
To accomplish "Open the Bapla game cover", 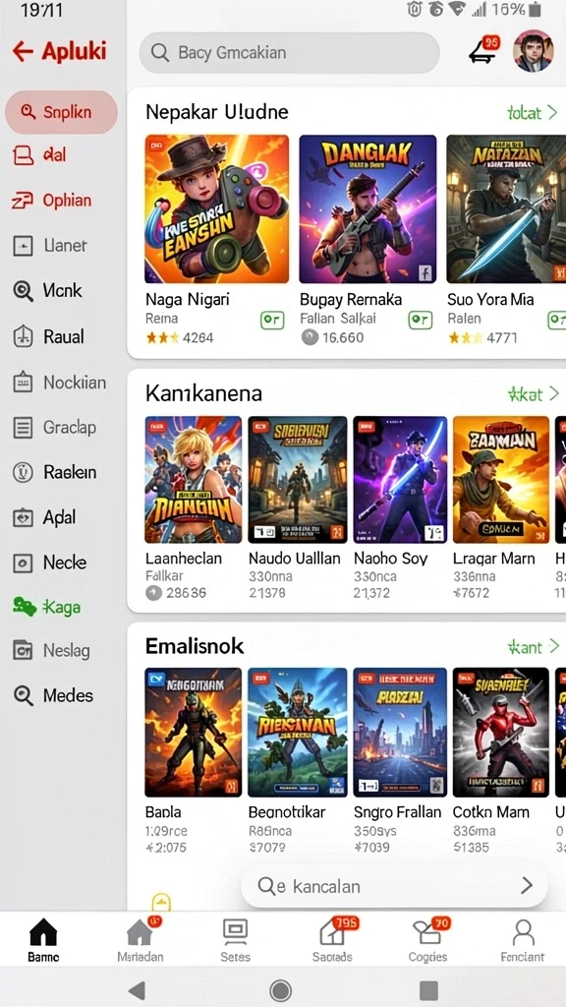I will pos(194,732).
